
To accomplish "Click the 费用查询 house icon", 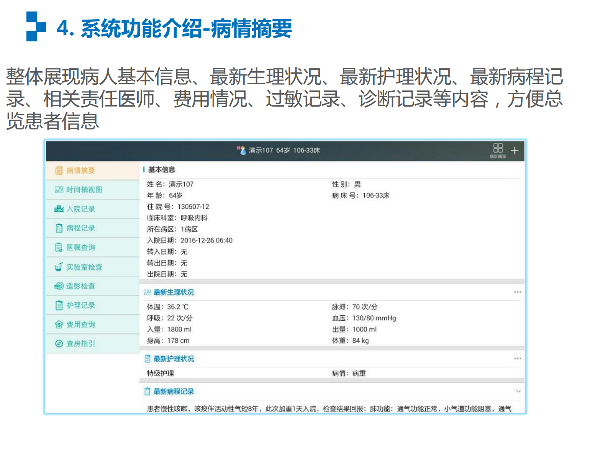I will tap(59, 325).
